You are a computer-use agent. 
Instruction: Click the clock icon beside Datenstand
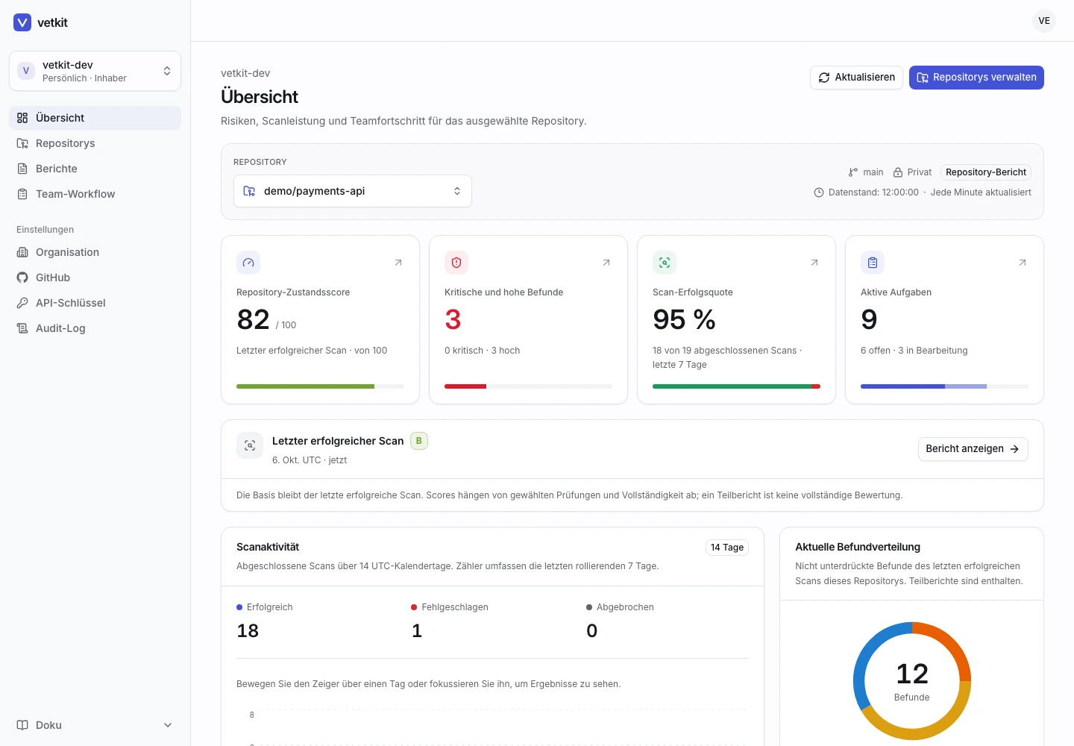pyautogui.click(x=819, y=192)
